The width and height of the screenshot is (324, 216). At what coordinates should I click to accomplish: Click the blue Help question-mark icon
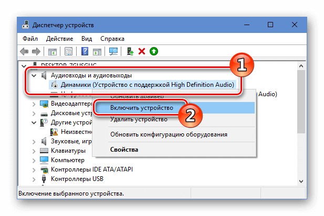(85, 51)
